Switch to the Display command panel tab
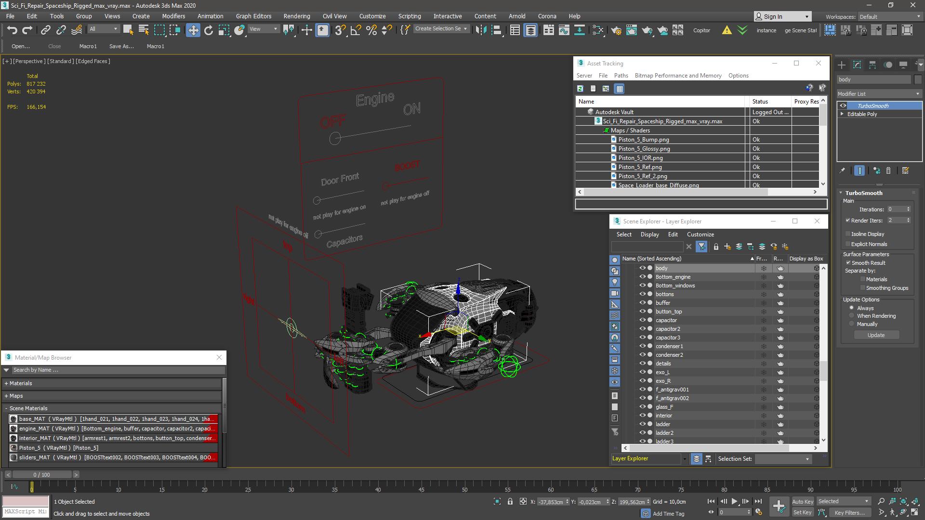 pyautogui.click(x=903, y=65)
